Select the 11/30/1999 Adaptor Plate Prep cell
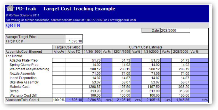The image size is (218, 110). pos(92,60)
